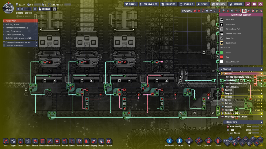Click the Use Blueprint tool
The image size is (266, 149).
point(179,142)
